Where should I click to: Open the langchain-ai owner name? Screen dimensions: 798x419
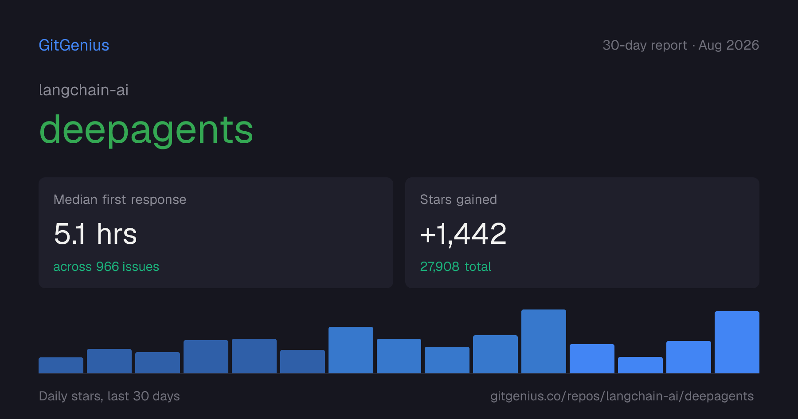click(84, 90)
